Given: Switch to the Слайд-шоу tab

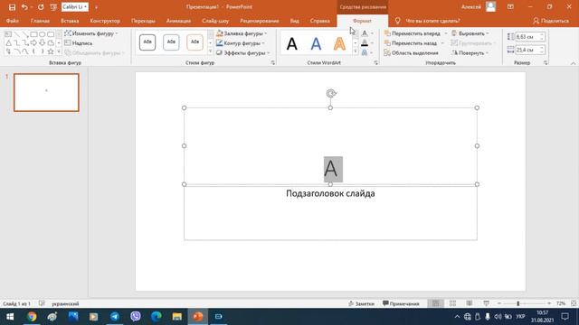Looking at the screenshot, I should [x=215, y=21].
